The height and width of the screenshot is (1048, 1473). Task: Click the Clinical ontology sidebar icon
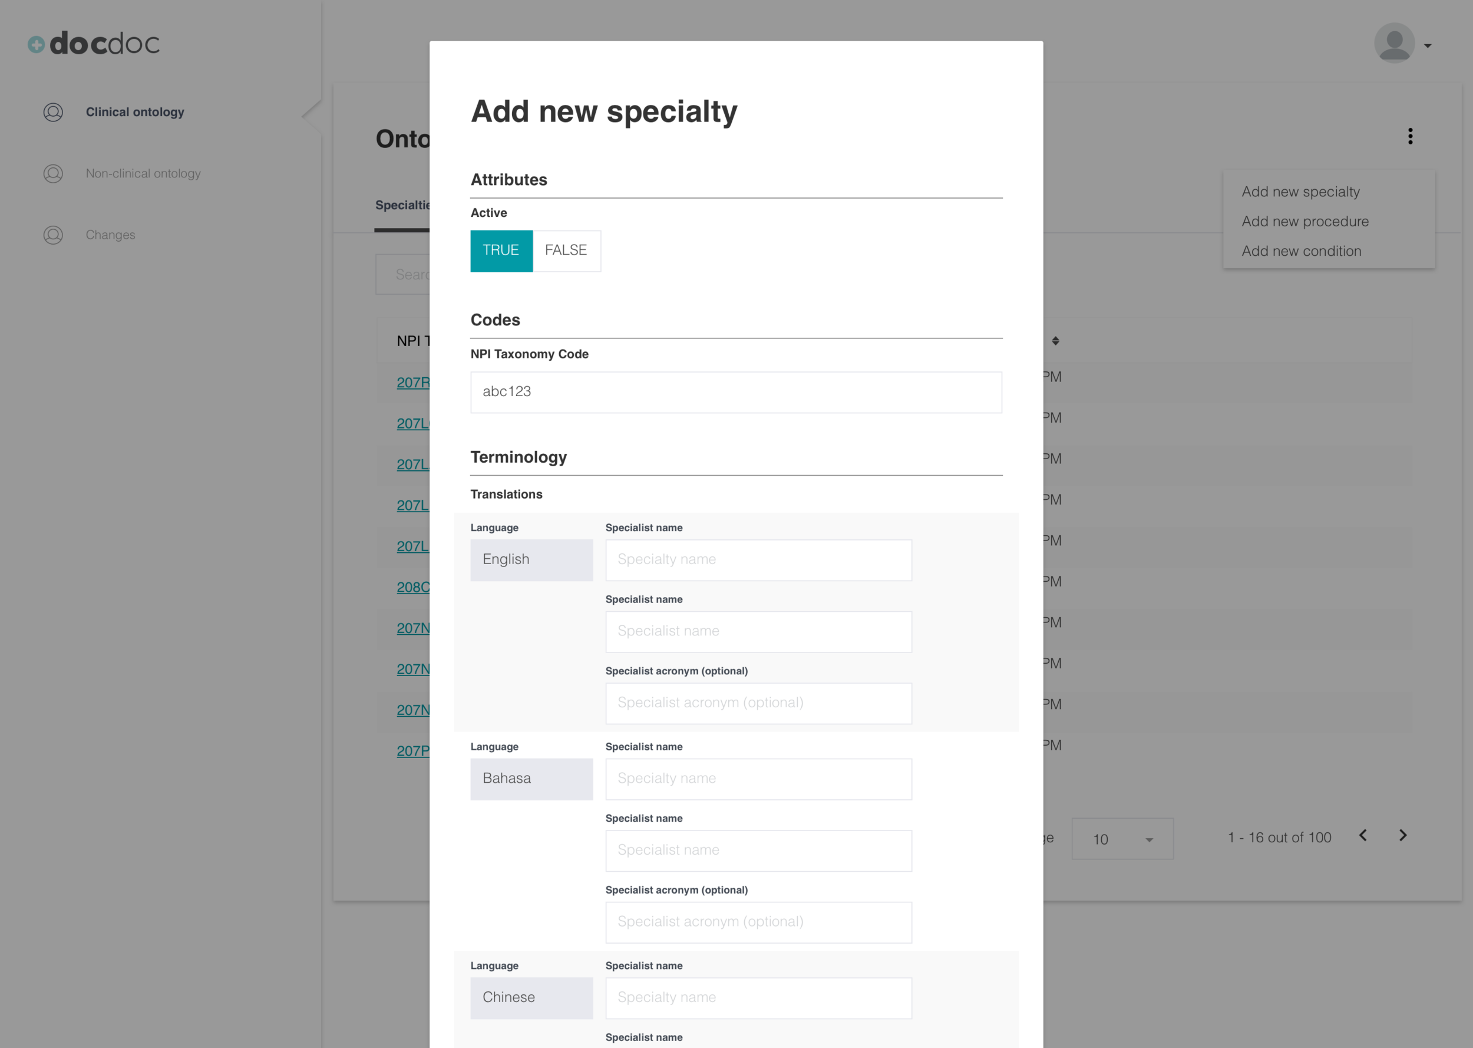[53, 112]
